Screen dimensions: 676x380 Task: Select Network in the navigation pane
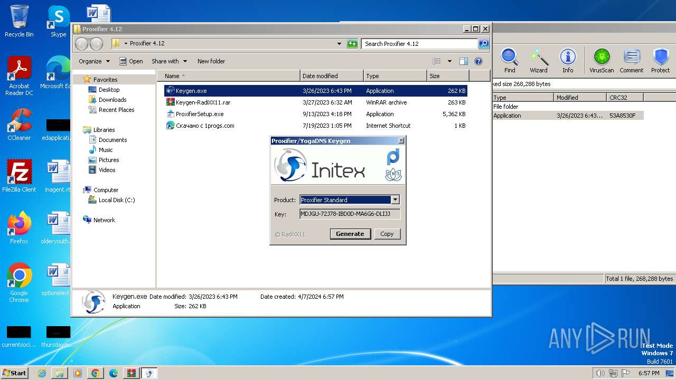click(x=104, y=220)
